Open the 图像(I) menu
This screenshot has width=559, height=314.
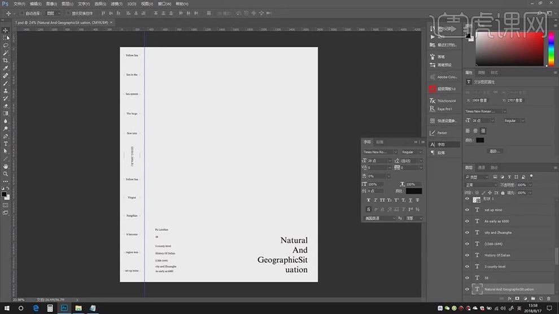pos(51,4)
